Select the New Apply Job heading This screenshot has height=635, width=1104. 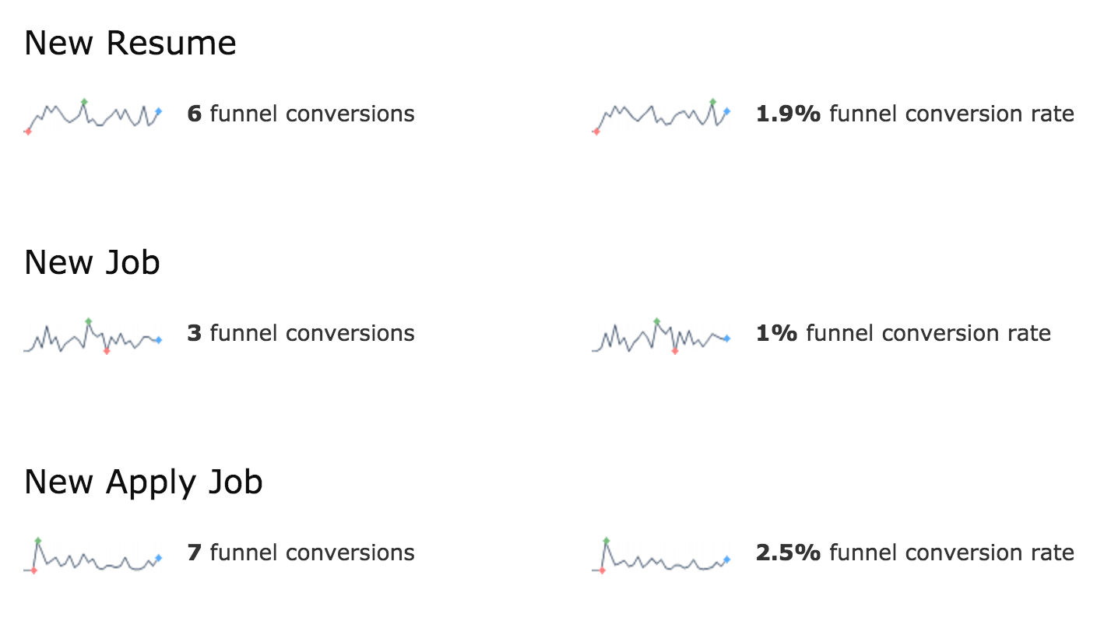(143, 482)
